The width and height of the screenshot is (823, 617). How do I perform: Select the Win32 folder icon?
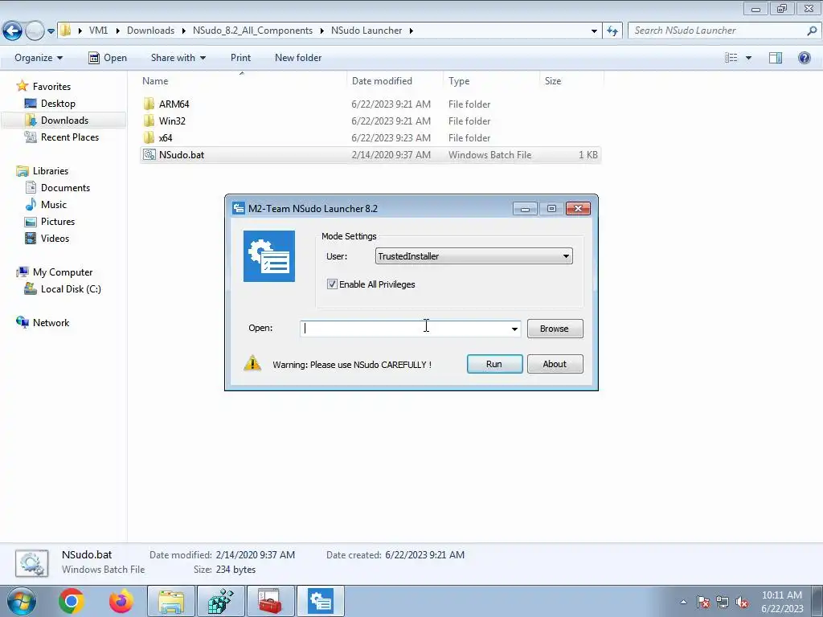click(149, 121)
